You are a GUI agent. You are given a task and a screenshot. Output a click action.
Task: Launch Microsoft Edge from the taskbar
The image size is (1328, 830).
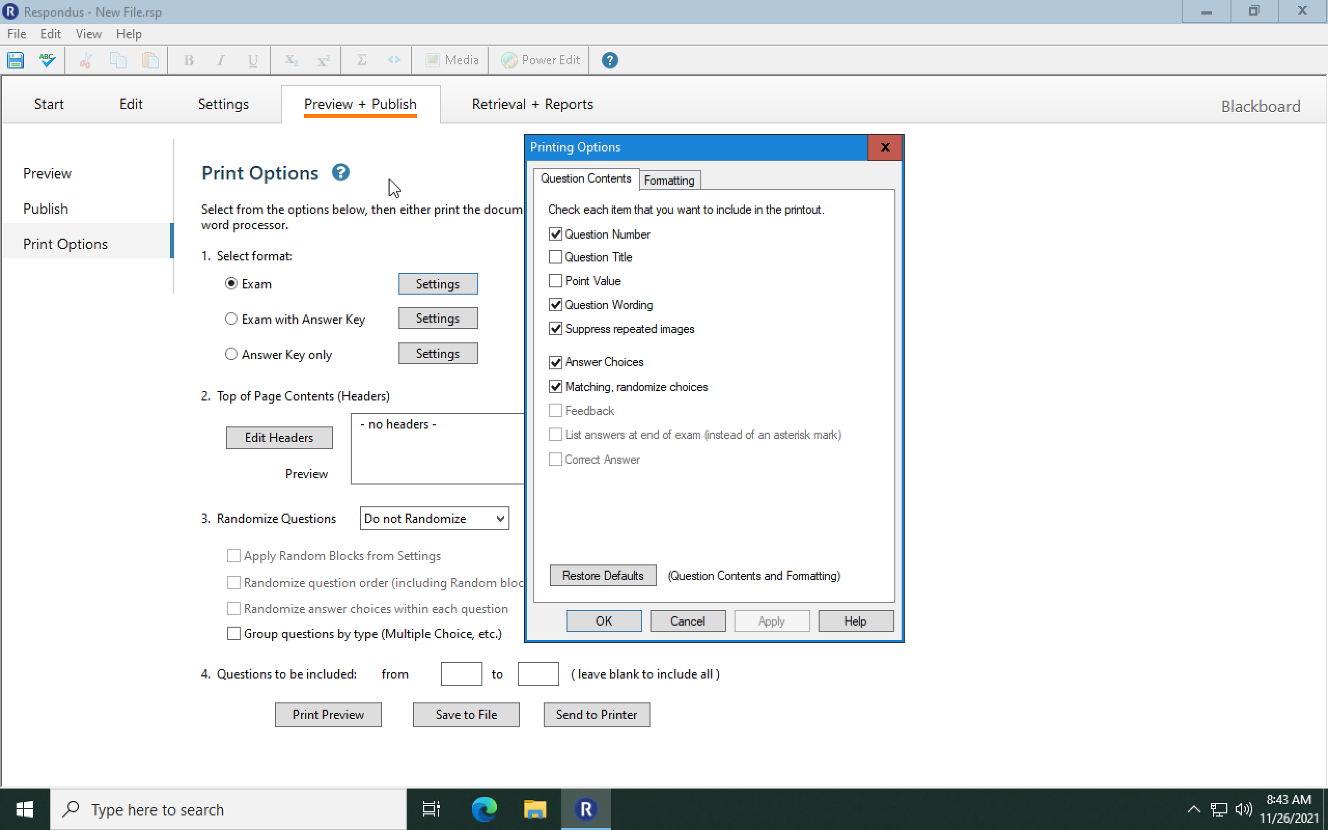coord(484,809)
